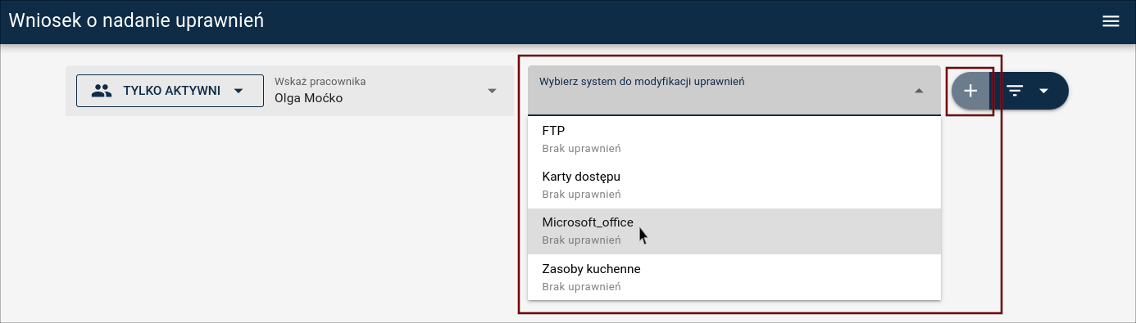Click the filter lines icon
1136x323 pixels.
point(1015,91)
